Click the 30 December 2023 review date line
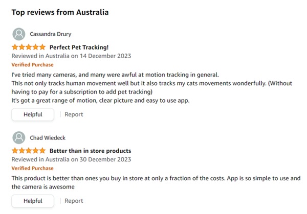Screen dimensions: 307x214 pos(71,159)
